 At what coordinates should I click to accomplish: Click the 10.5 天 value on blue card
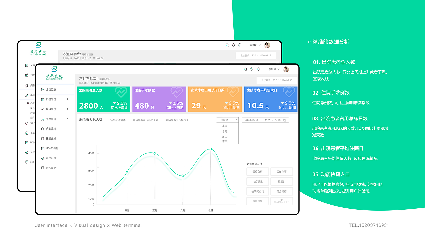pos(258,106)
